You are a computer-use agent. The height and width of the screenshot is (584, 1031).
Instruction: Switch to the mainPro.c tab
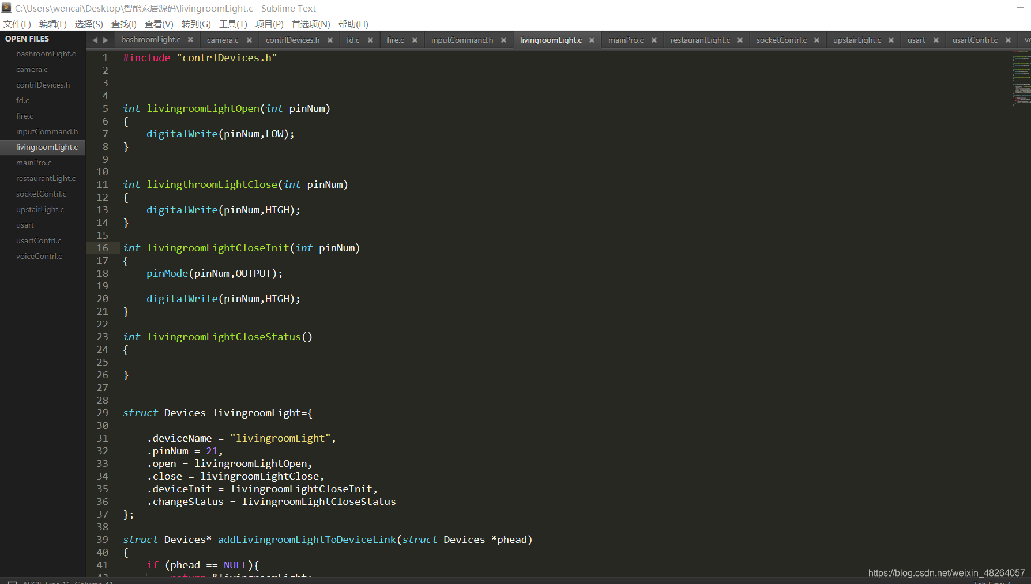(626, 40)
